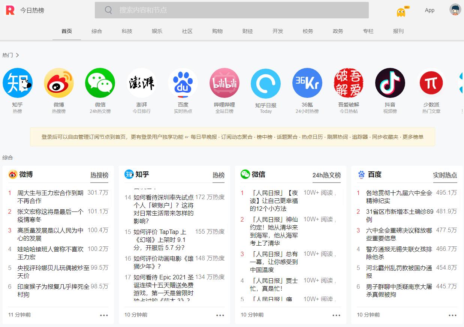Screen dimensions: 464x327
Task: Switch to the 财经 tab
Action: pos(248,31)
